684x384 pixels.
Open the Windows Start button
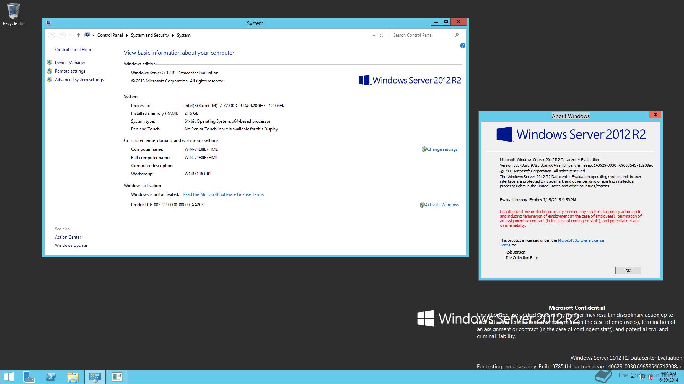[x=9, y=377]
